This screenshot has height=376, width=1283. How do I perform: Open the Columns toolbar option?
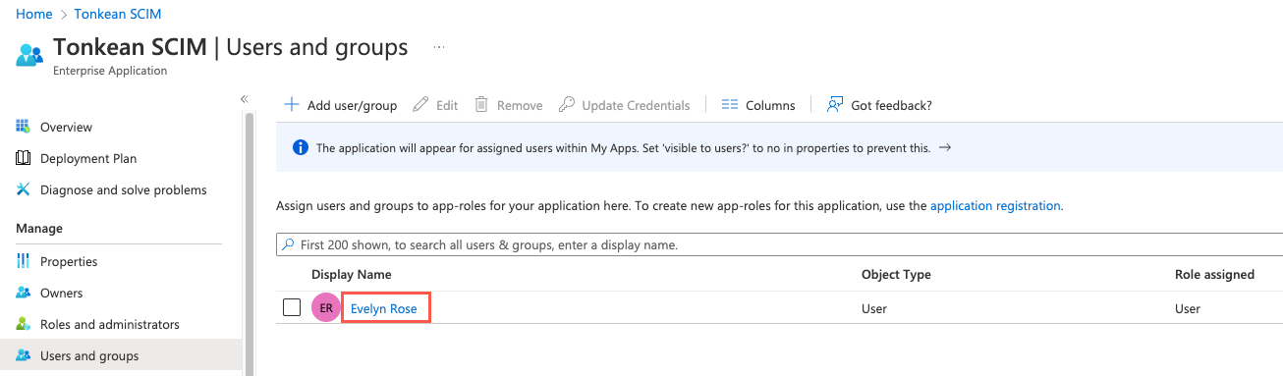pyautogui.click(x=770, y=105)
